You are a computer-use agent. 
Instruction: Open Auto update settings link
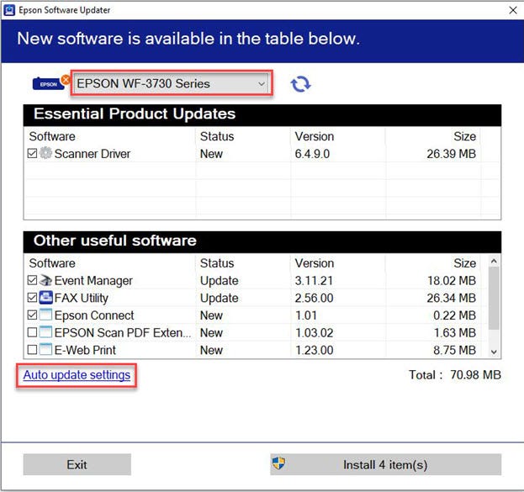77,375
